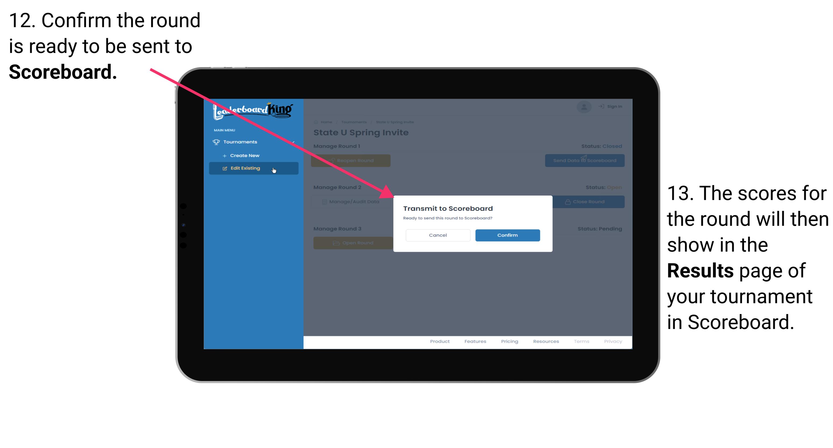The image size is (833, 448).
Task: Click the Confirm button in dialog
Action: 506,234
